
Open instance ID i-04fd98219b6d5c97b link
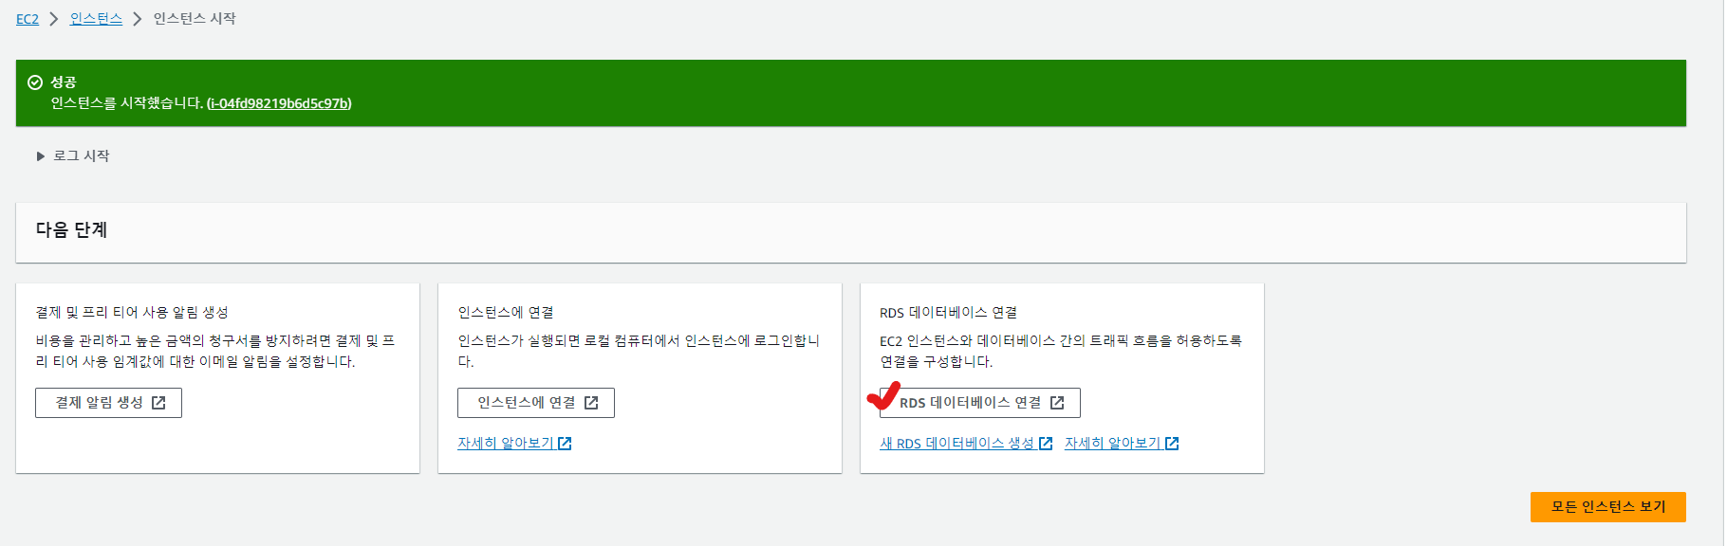[x=279, y=103]
